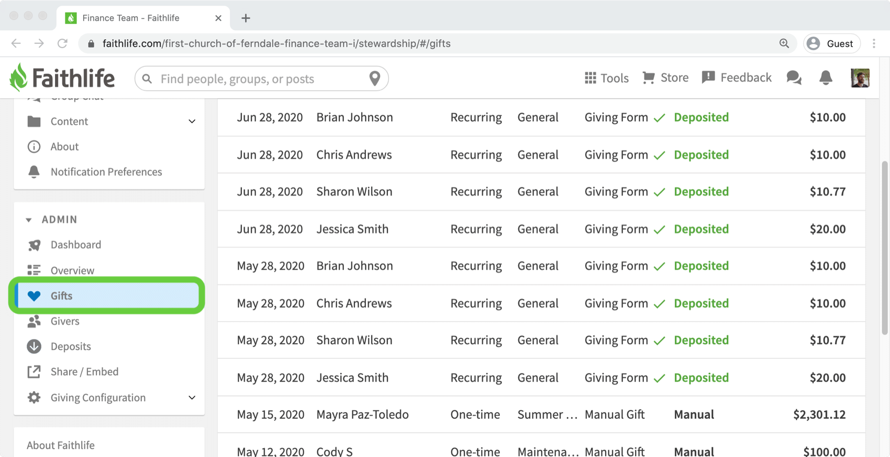Click the Cody S gift row

[x=541, y=445]
